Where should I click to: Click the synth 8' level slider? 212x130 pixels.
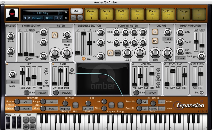click(x=20, y=44)
